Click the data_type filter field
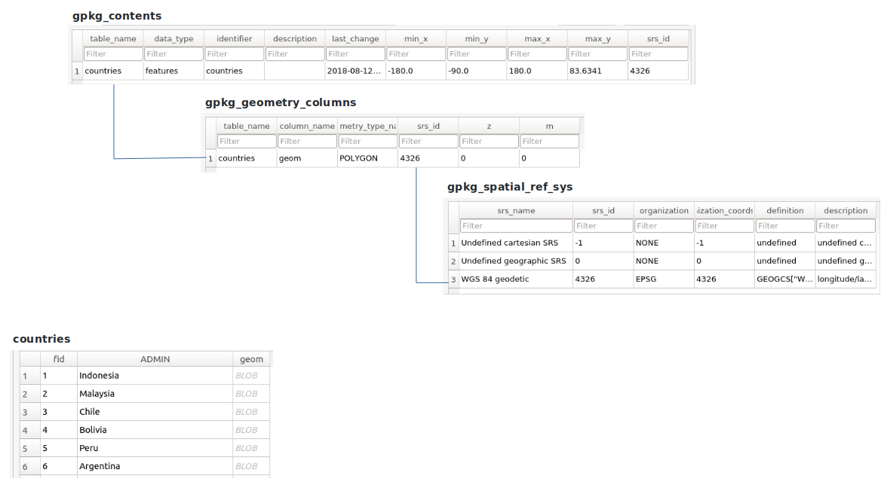881x482 pixels. [173, 53]
